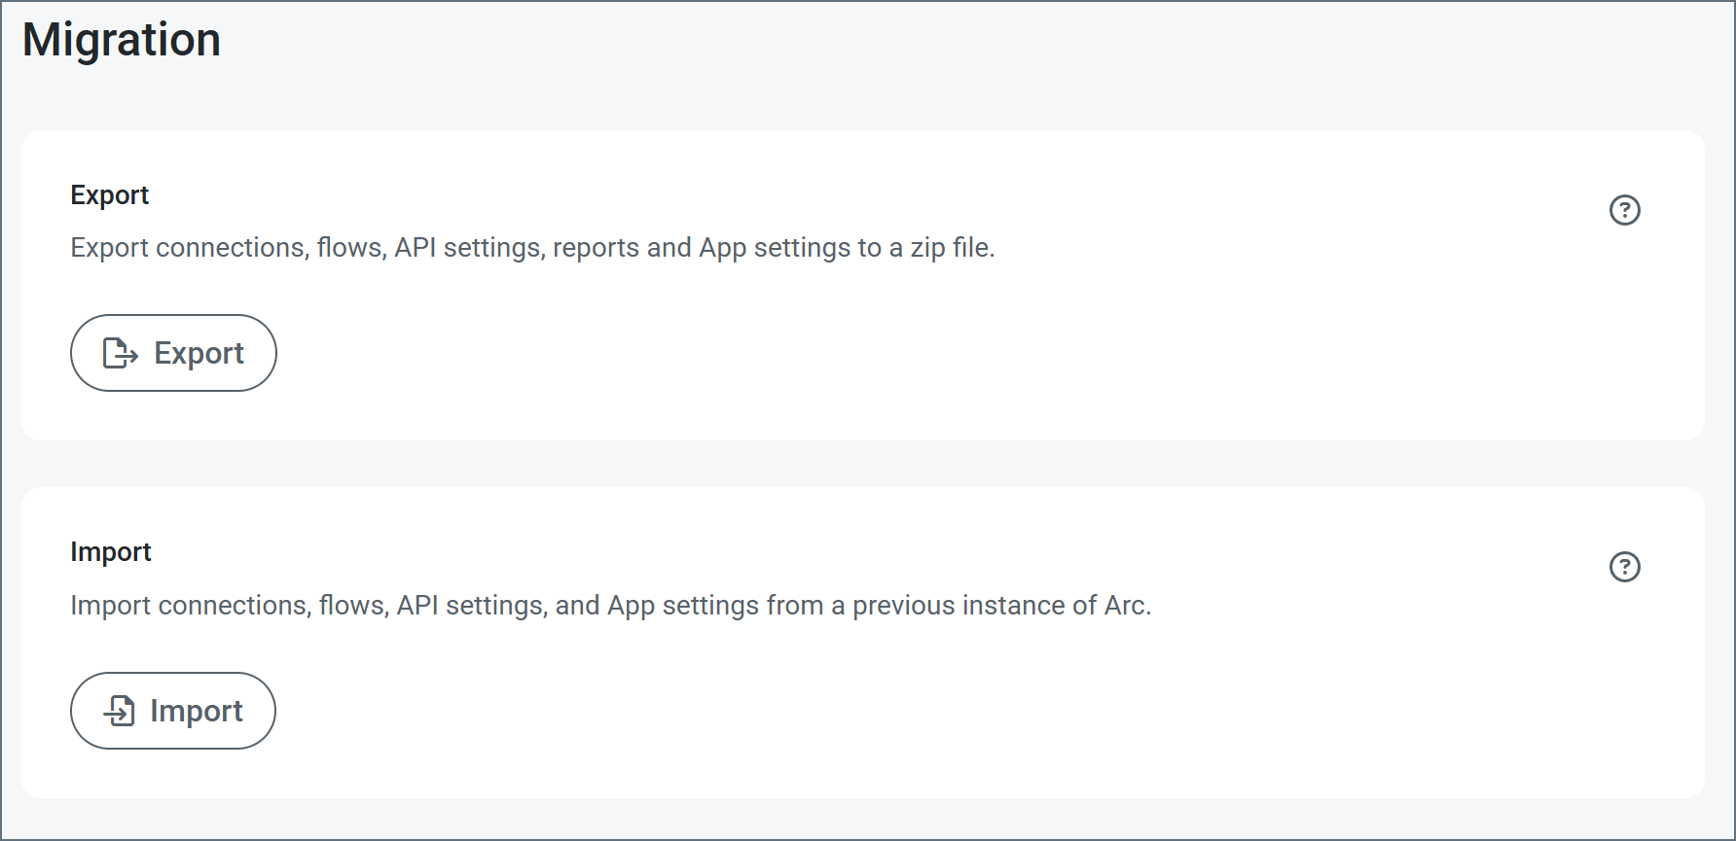Click the Export button
This screenshot has height=841, width=1736.
pos(173,353)
